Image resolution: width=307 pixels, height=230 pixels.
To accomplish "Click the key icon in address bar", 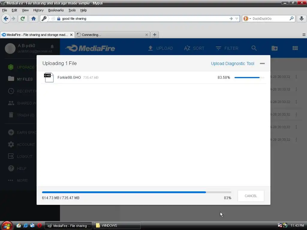I will (x=44, y=19).
